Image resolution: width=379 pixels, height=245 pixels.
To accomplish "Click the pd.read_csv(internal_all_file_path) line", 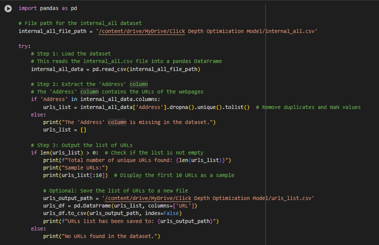I will click(116, 69).
